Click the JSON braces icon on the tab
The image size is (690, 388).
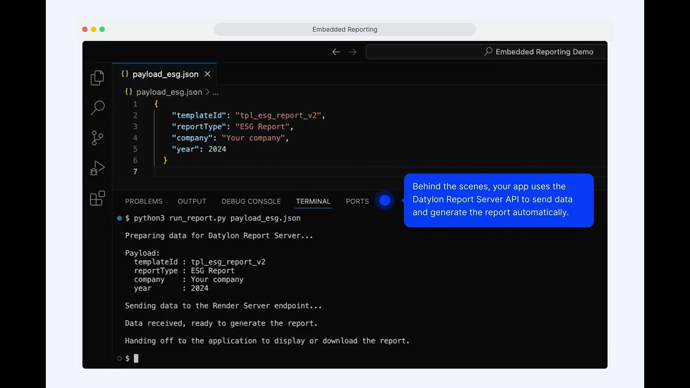click(x=125, y=74)
